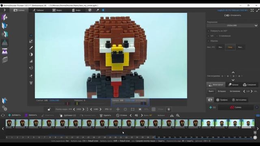Open the Смешение tab in right panel

[249, 85]
